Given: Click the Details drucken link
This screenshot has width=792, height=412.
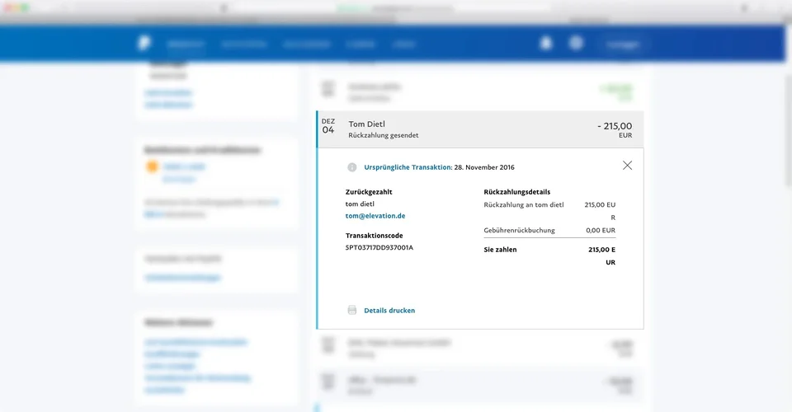Looking at the screenshot, I should click(x=389, y=311).
